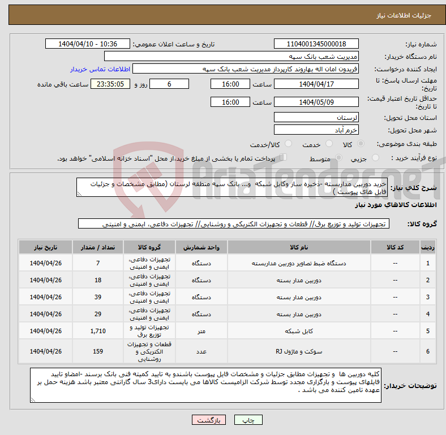The height and width of the screenshot is (435, 446).
Task: Click the group cell قطعات و تجهیزات الکتریکی و روشنایی
Action: click(149, 351)
